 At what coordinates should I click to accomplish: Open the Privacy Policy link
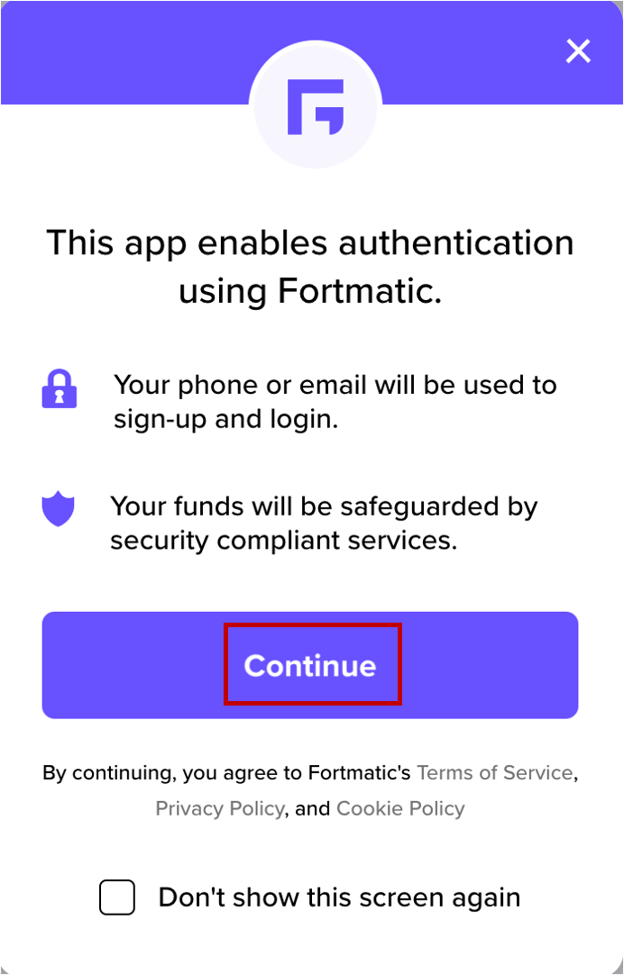tap(219, 808)
